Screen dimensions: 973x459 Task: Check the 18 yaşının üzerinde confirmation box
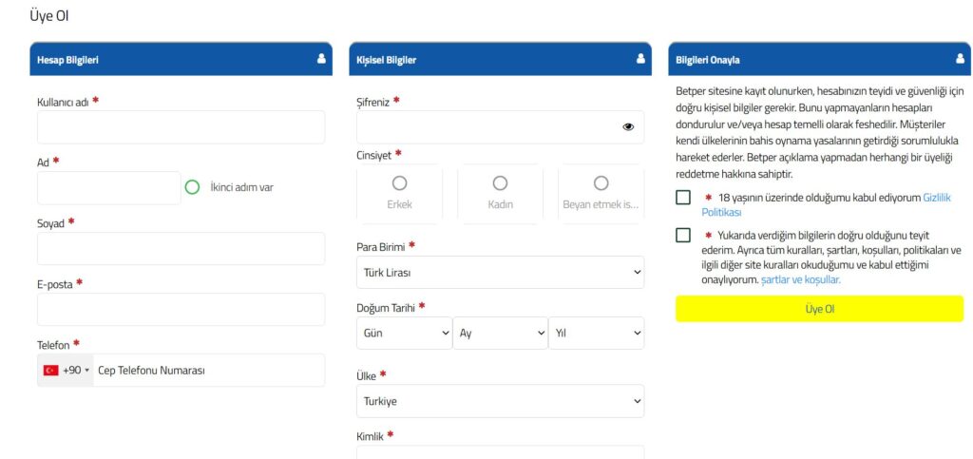click(683, 198)
